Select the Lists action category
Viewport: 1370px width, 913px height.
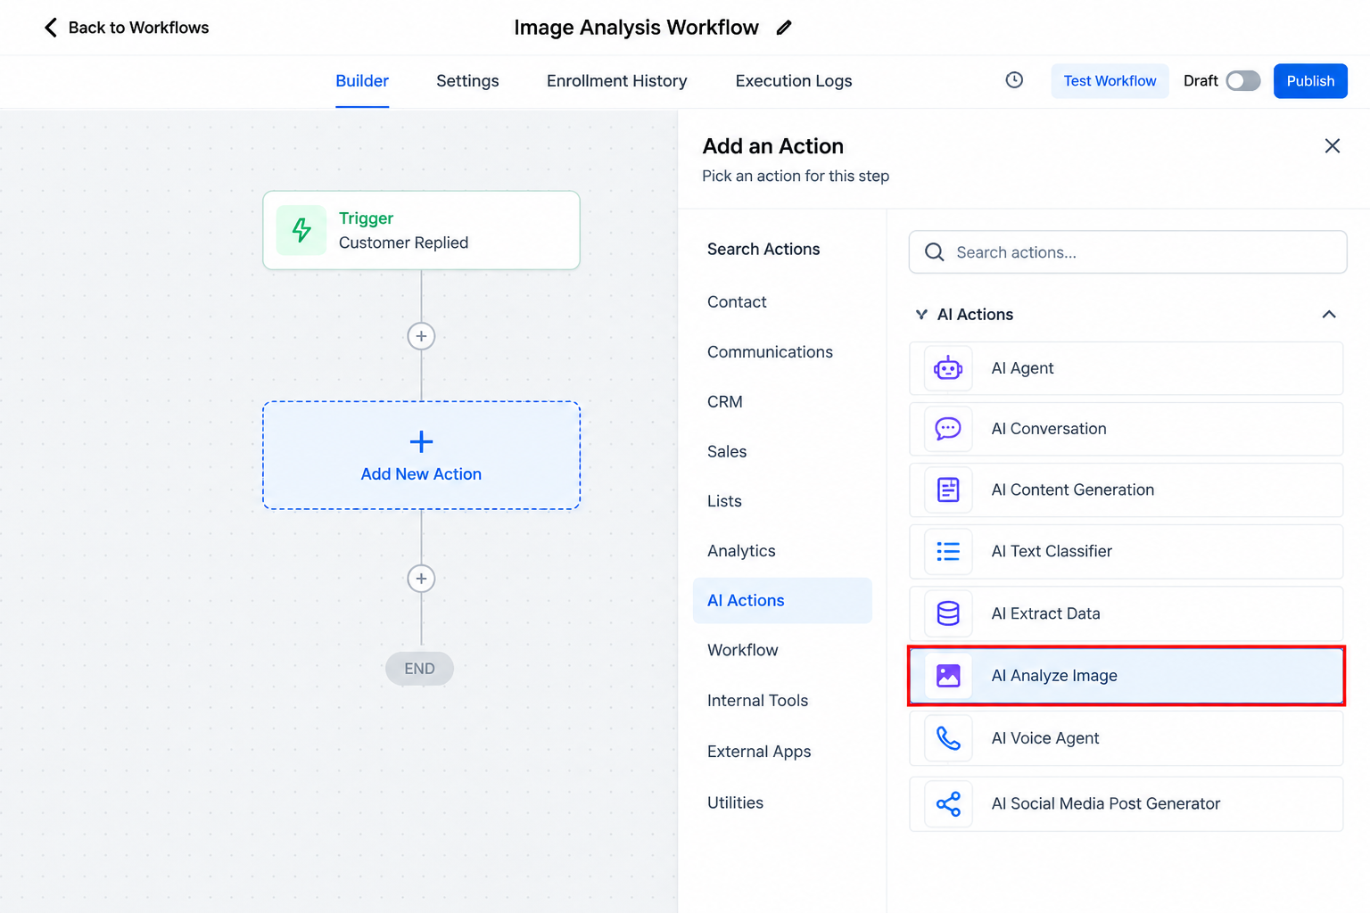click(724, 501)
